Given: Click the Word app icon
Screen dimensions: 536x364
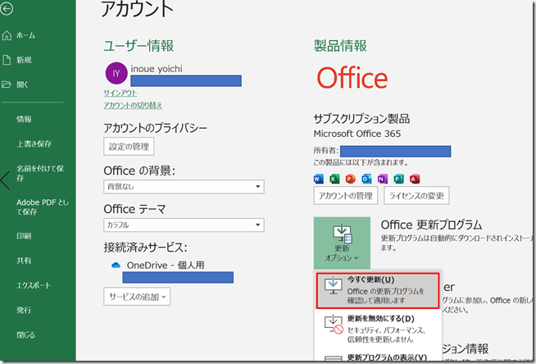Looking at the screenshot, I should click(318, 179).
